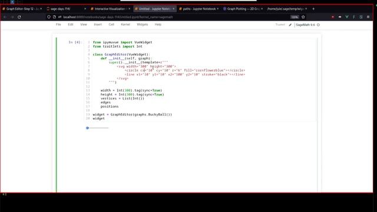Open the Vue devtools V extension icon

[347, 17]
